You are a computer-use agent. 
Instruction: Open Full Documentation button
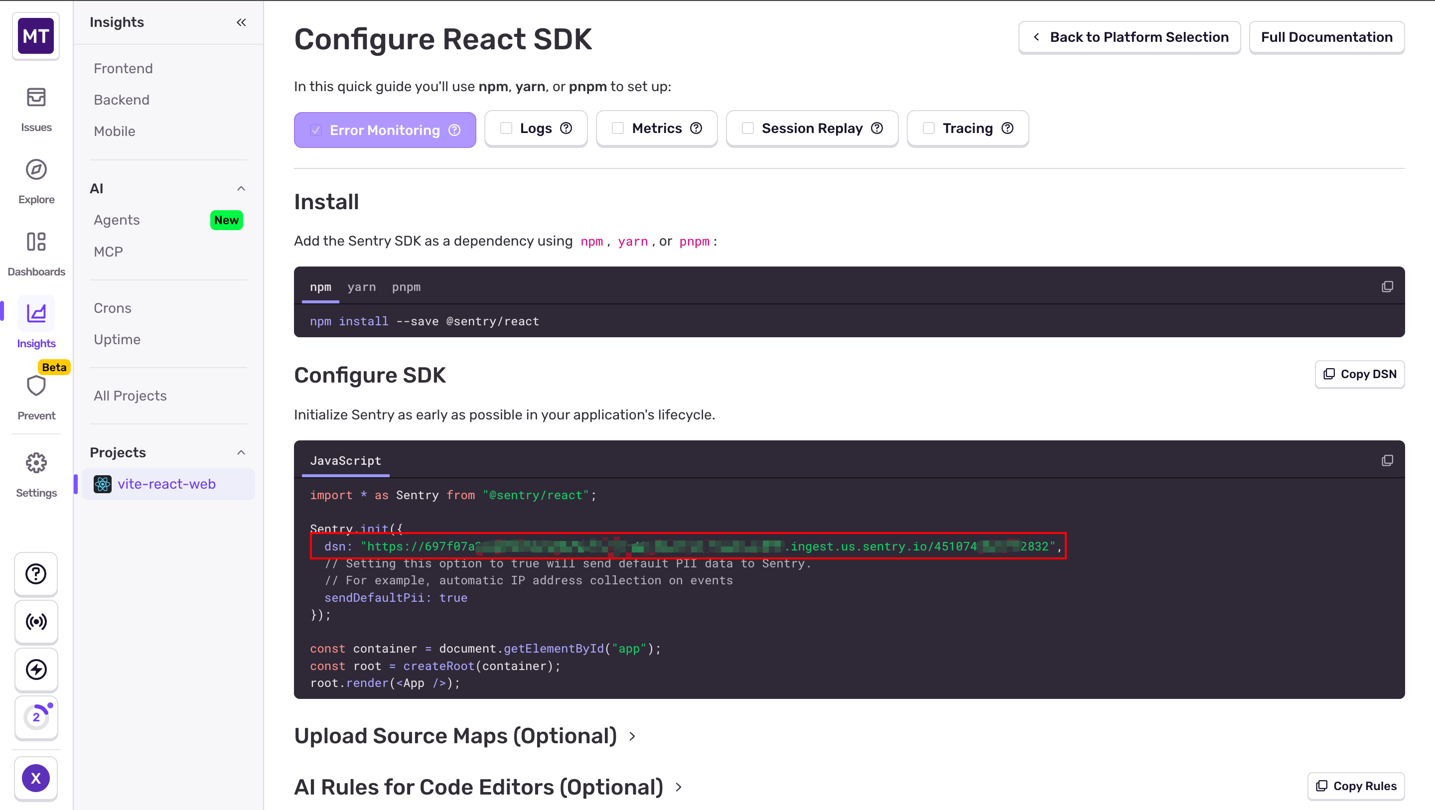coord(1326,37)
